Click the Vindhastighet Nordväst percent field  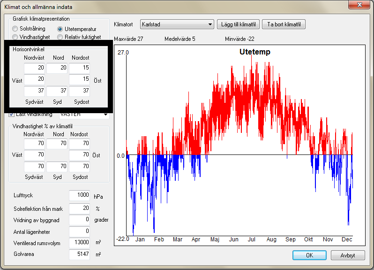34,143
